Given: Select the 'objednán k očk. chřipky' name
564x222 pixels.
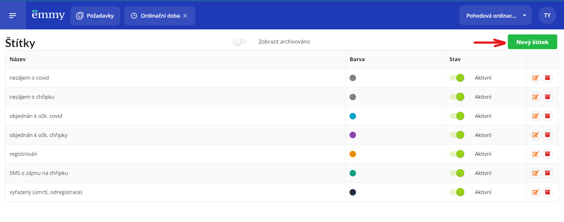Looking at the screenshot, I should pyautogui.click(x=38, y=135).
